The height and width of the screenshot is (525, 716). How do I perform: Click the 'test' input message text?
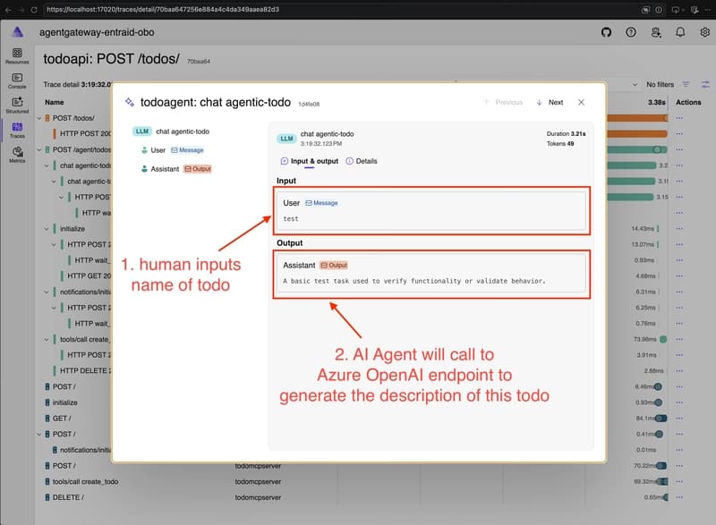click(290, 219)
